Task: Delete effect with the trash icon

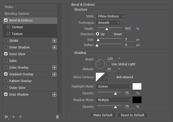Action: pyautogui.click(x=57, y=117)
